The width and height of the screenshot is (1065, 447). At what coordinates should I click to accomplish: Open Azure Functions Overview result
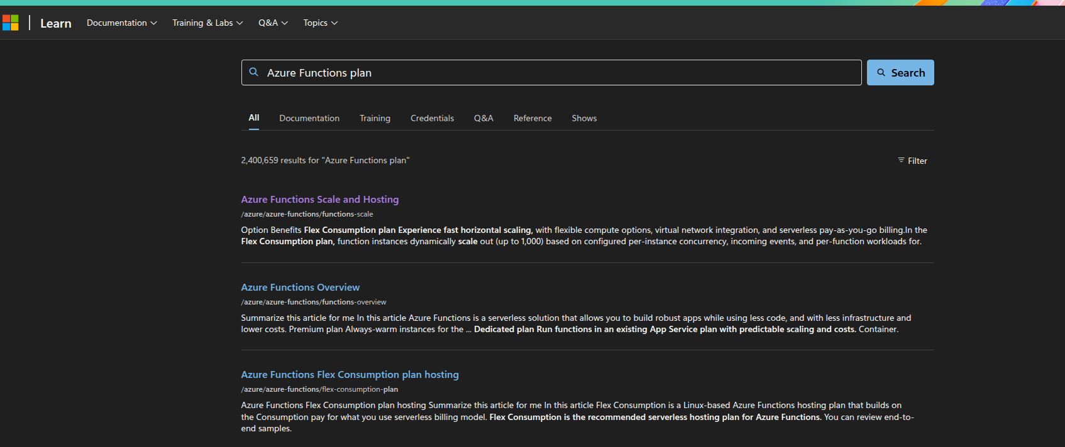click(x=301, y=287)
